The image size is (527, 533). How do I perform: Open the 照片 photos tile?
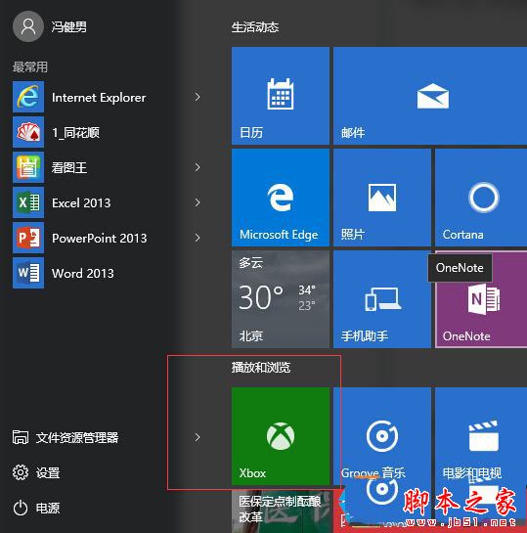pos(382,198)
